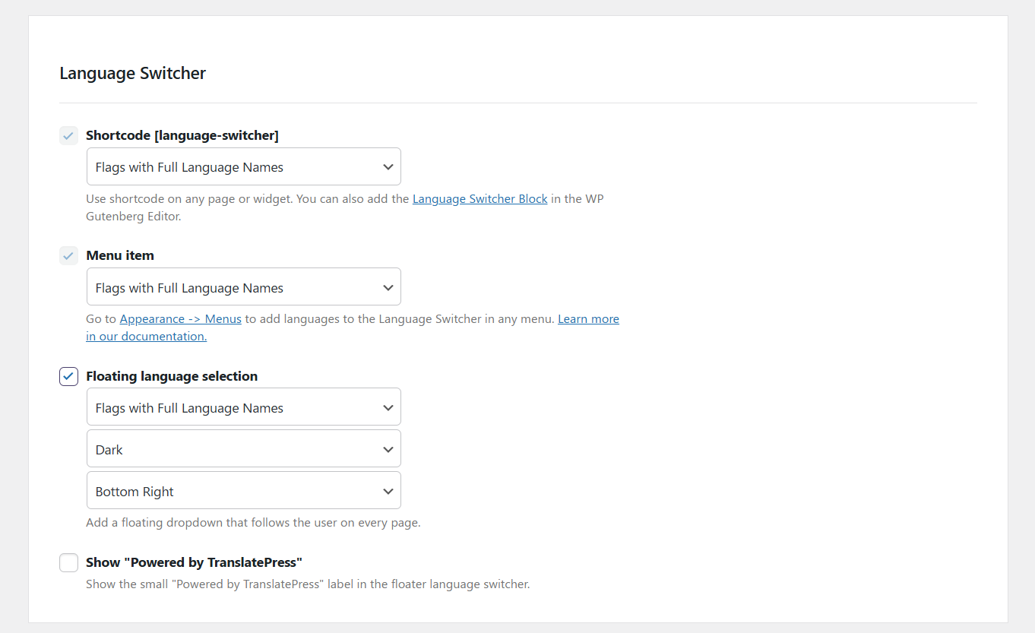Click the Menu item label text
This screenshot has height=633, width=1035.
coord(120,255)
